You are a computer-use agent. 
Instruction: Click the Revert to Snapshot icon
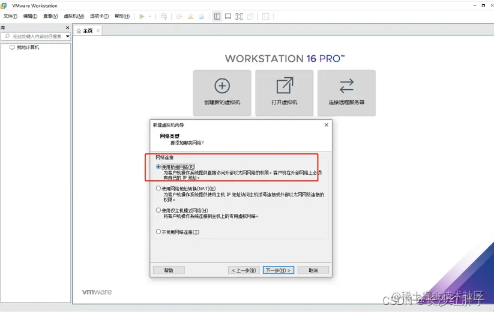[190, 16]
